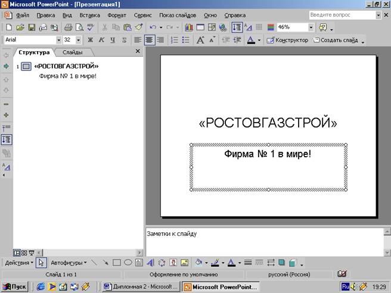
Task: Click the Конструктор button
Action: tap(287, 40)
